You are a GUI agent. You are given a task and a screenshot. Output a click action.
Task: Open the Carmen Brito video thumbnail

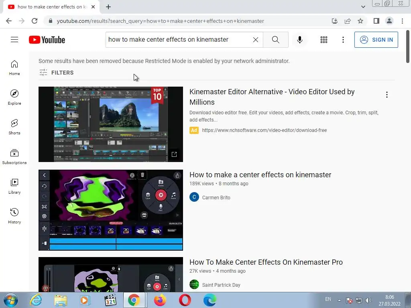click(x=111, y=210)
